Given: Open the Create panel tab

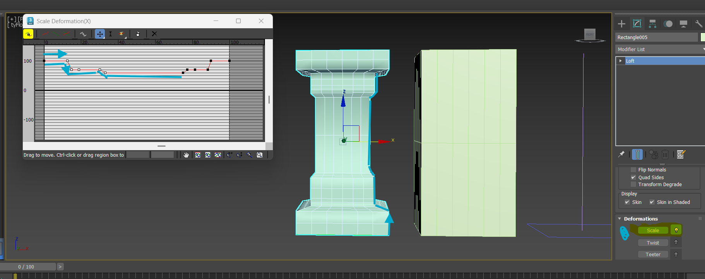Looking at the screenshot, I should click(621, 24).
